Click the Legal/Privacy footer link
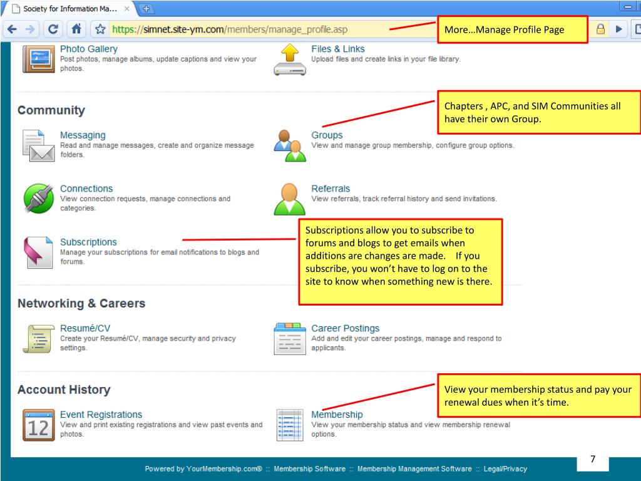This screenshot has height=481, width=641. [505, 468]
